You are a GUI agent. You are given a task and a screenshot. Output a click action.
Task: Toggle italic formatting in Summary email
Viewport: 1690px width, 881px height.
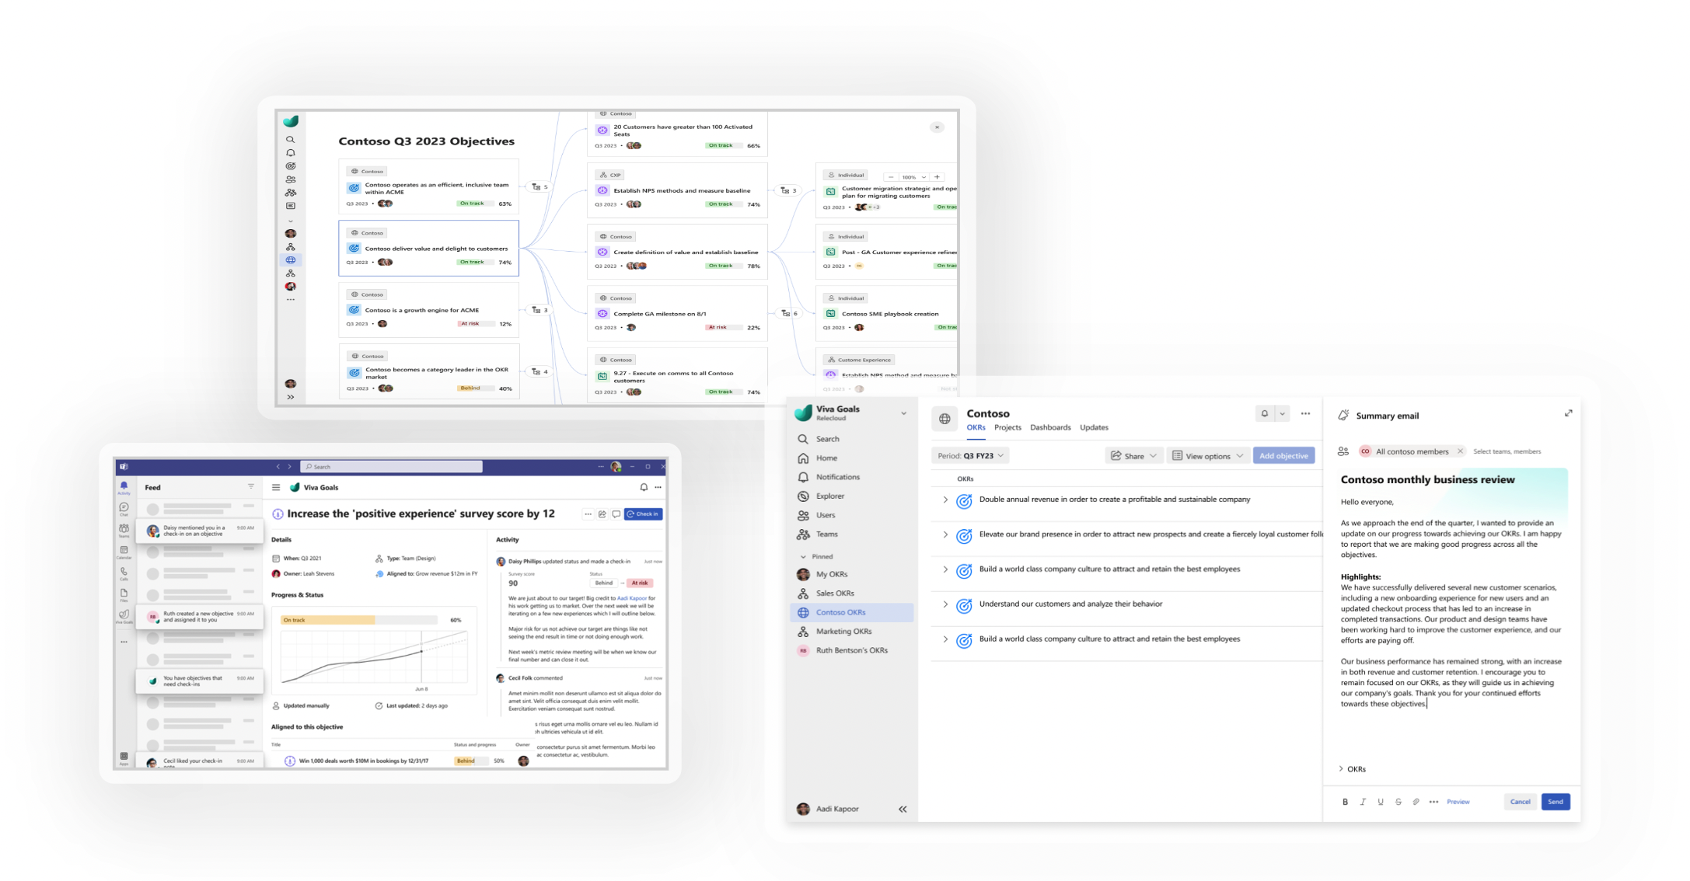1363,802
